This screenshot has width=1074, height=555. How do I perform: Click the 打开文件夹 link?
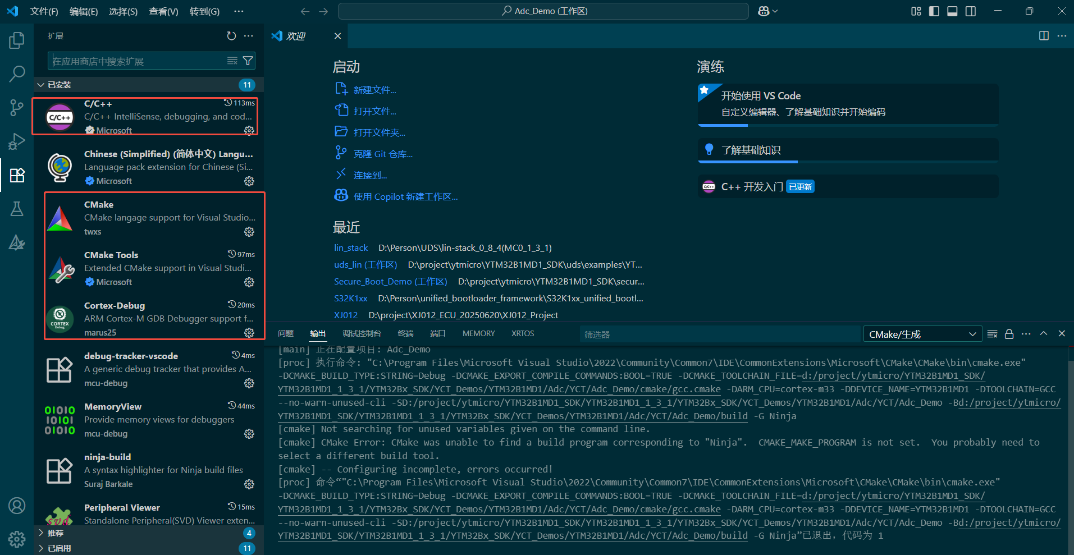point(379,132)
